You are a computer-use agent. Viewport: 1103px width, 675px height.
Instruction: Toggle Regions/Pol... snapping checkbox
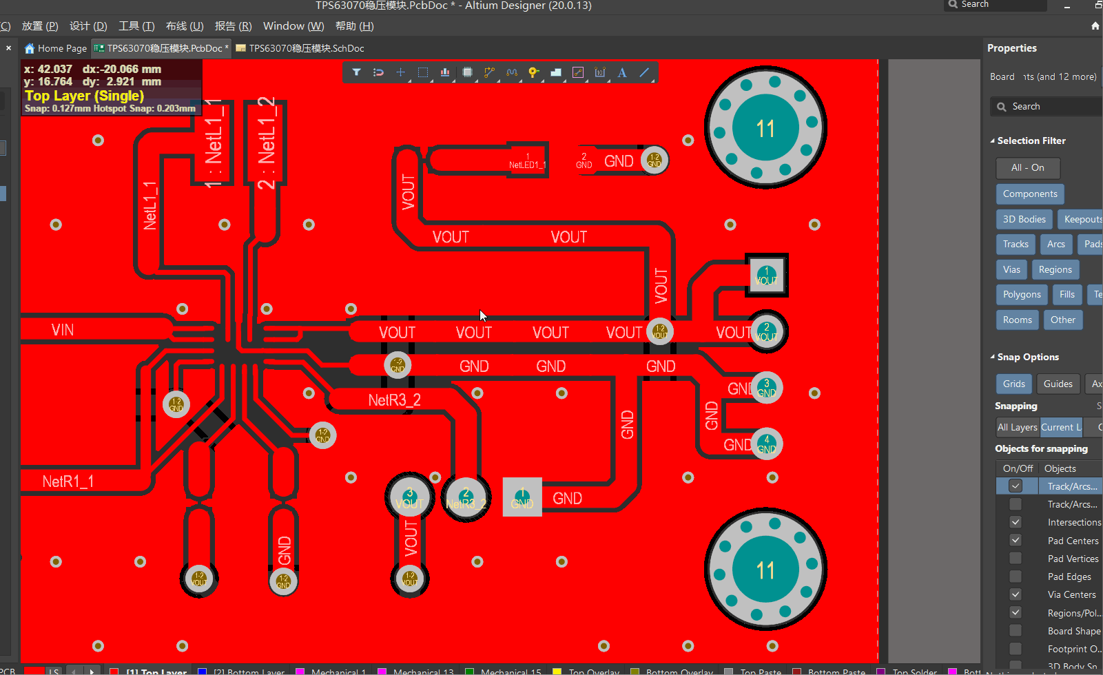[1016, 612]
